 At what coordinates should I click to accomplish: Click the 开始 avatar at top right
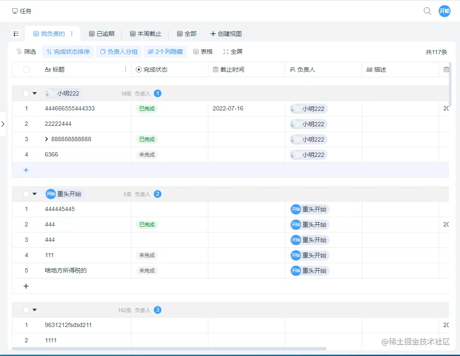pyautogui.click(x=444, y=12)
